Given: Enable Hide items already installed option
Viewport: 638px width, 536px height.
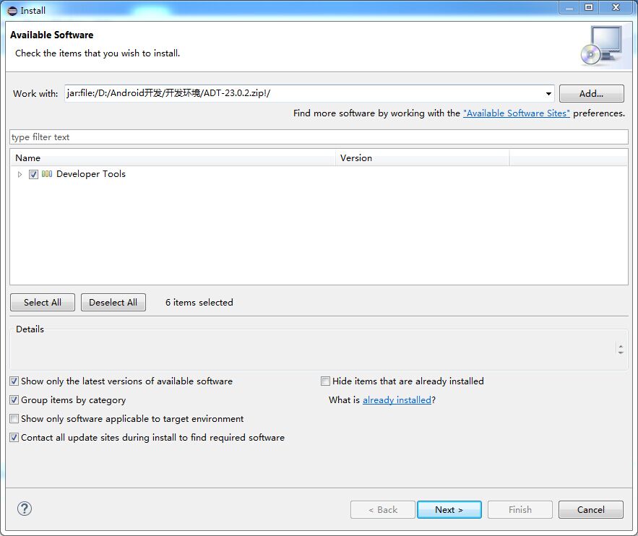Looking at the screenshot, I should 326,381.
